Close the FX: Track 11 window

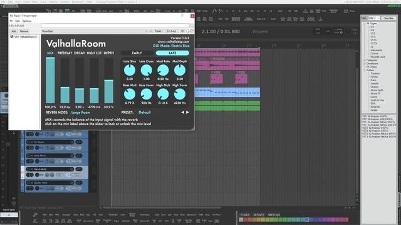[x=192, y=16]
